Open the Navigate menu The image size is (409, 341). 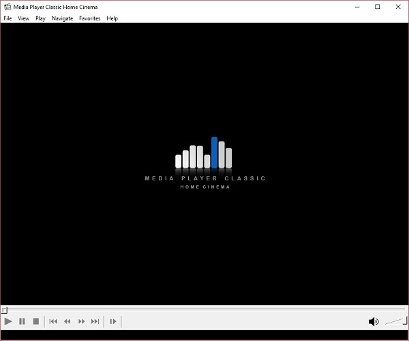click(x=62, y=18)
